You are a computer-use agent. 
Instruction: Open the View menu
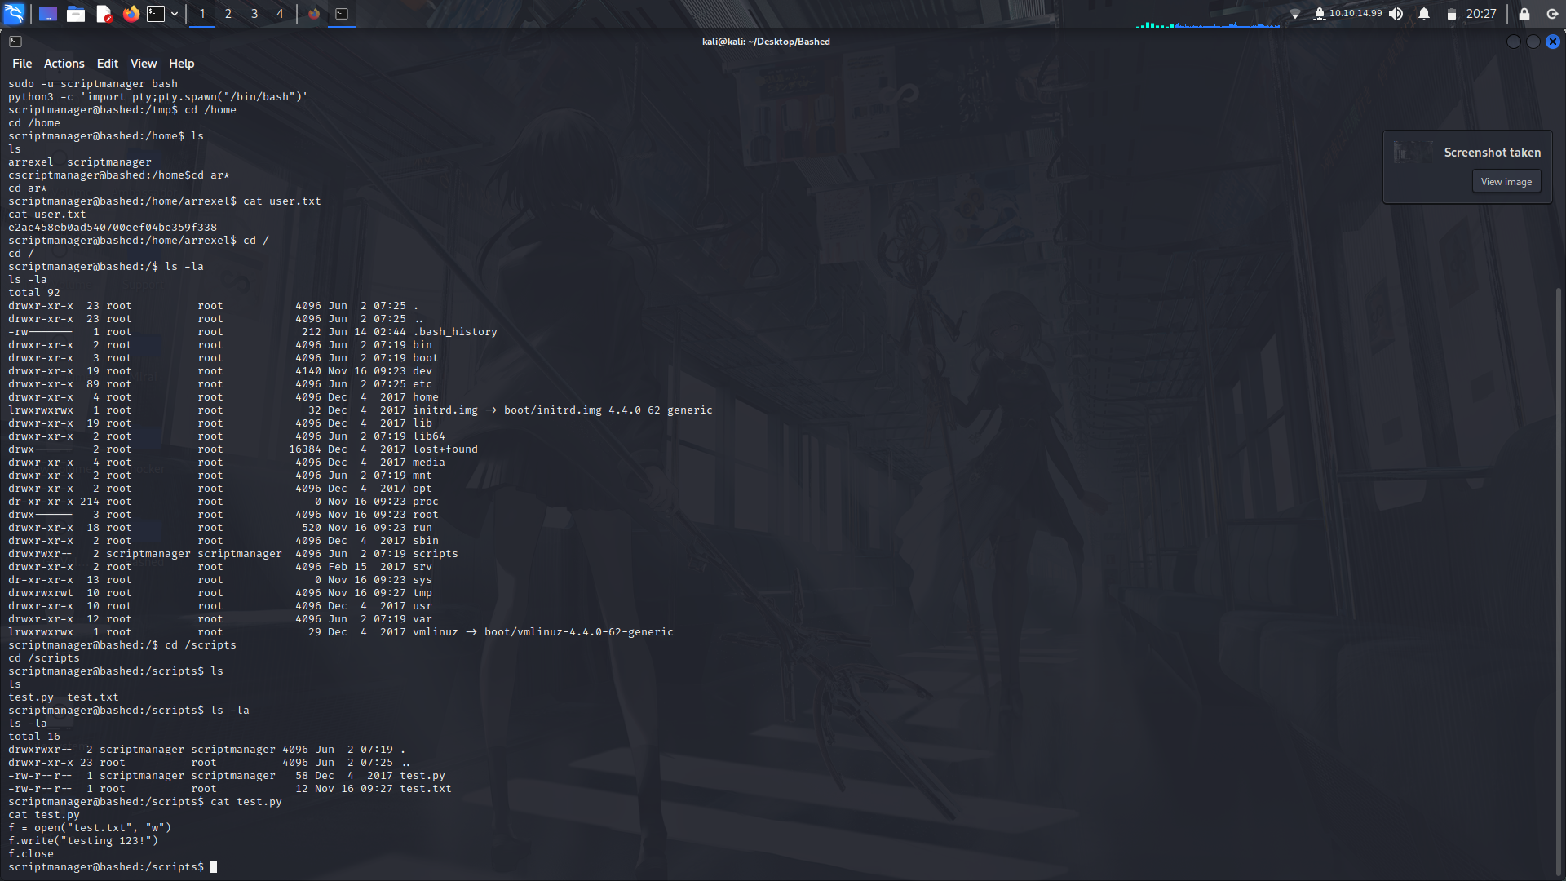click(143, 63)
